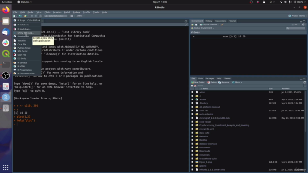Click the clear console broom icon
The image size is (308, 173).
pos(186,25)
